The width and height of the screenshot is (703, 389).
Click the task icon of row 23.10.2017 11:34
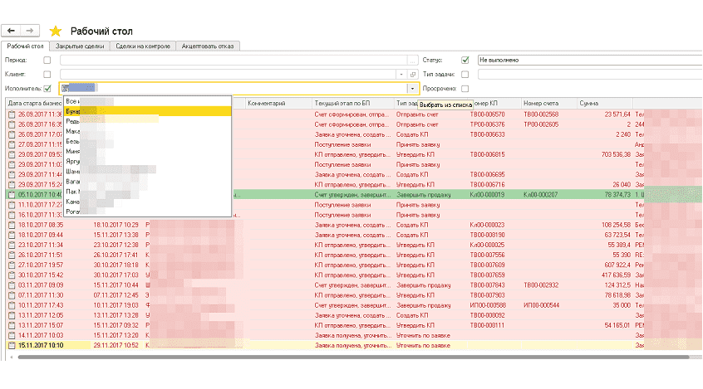pos(12,245)
